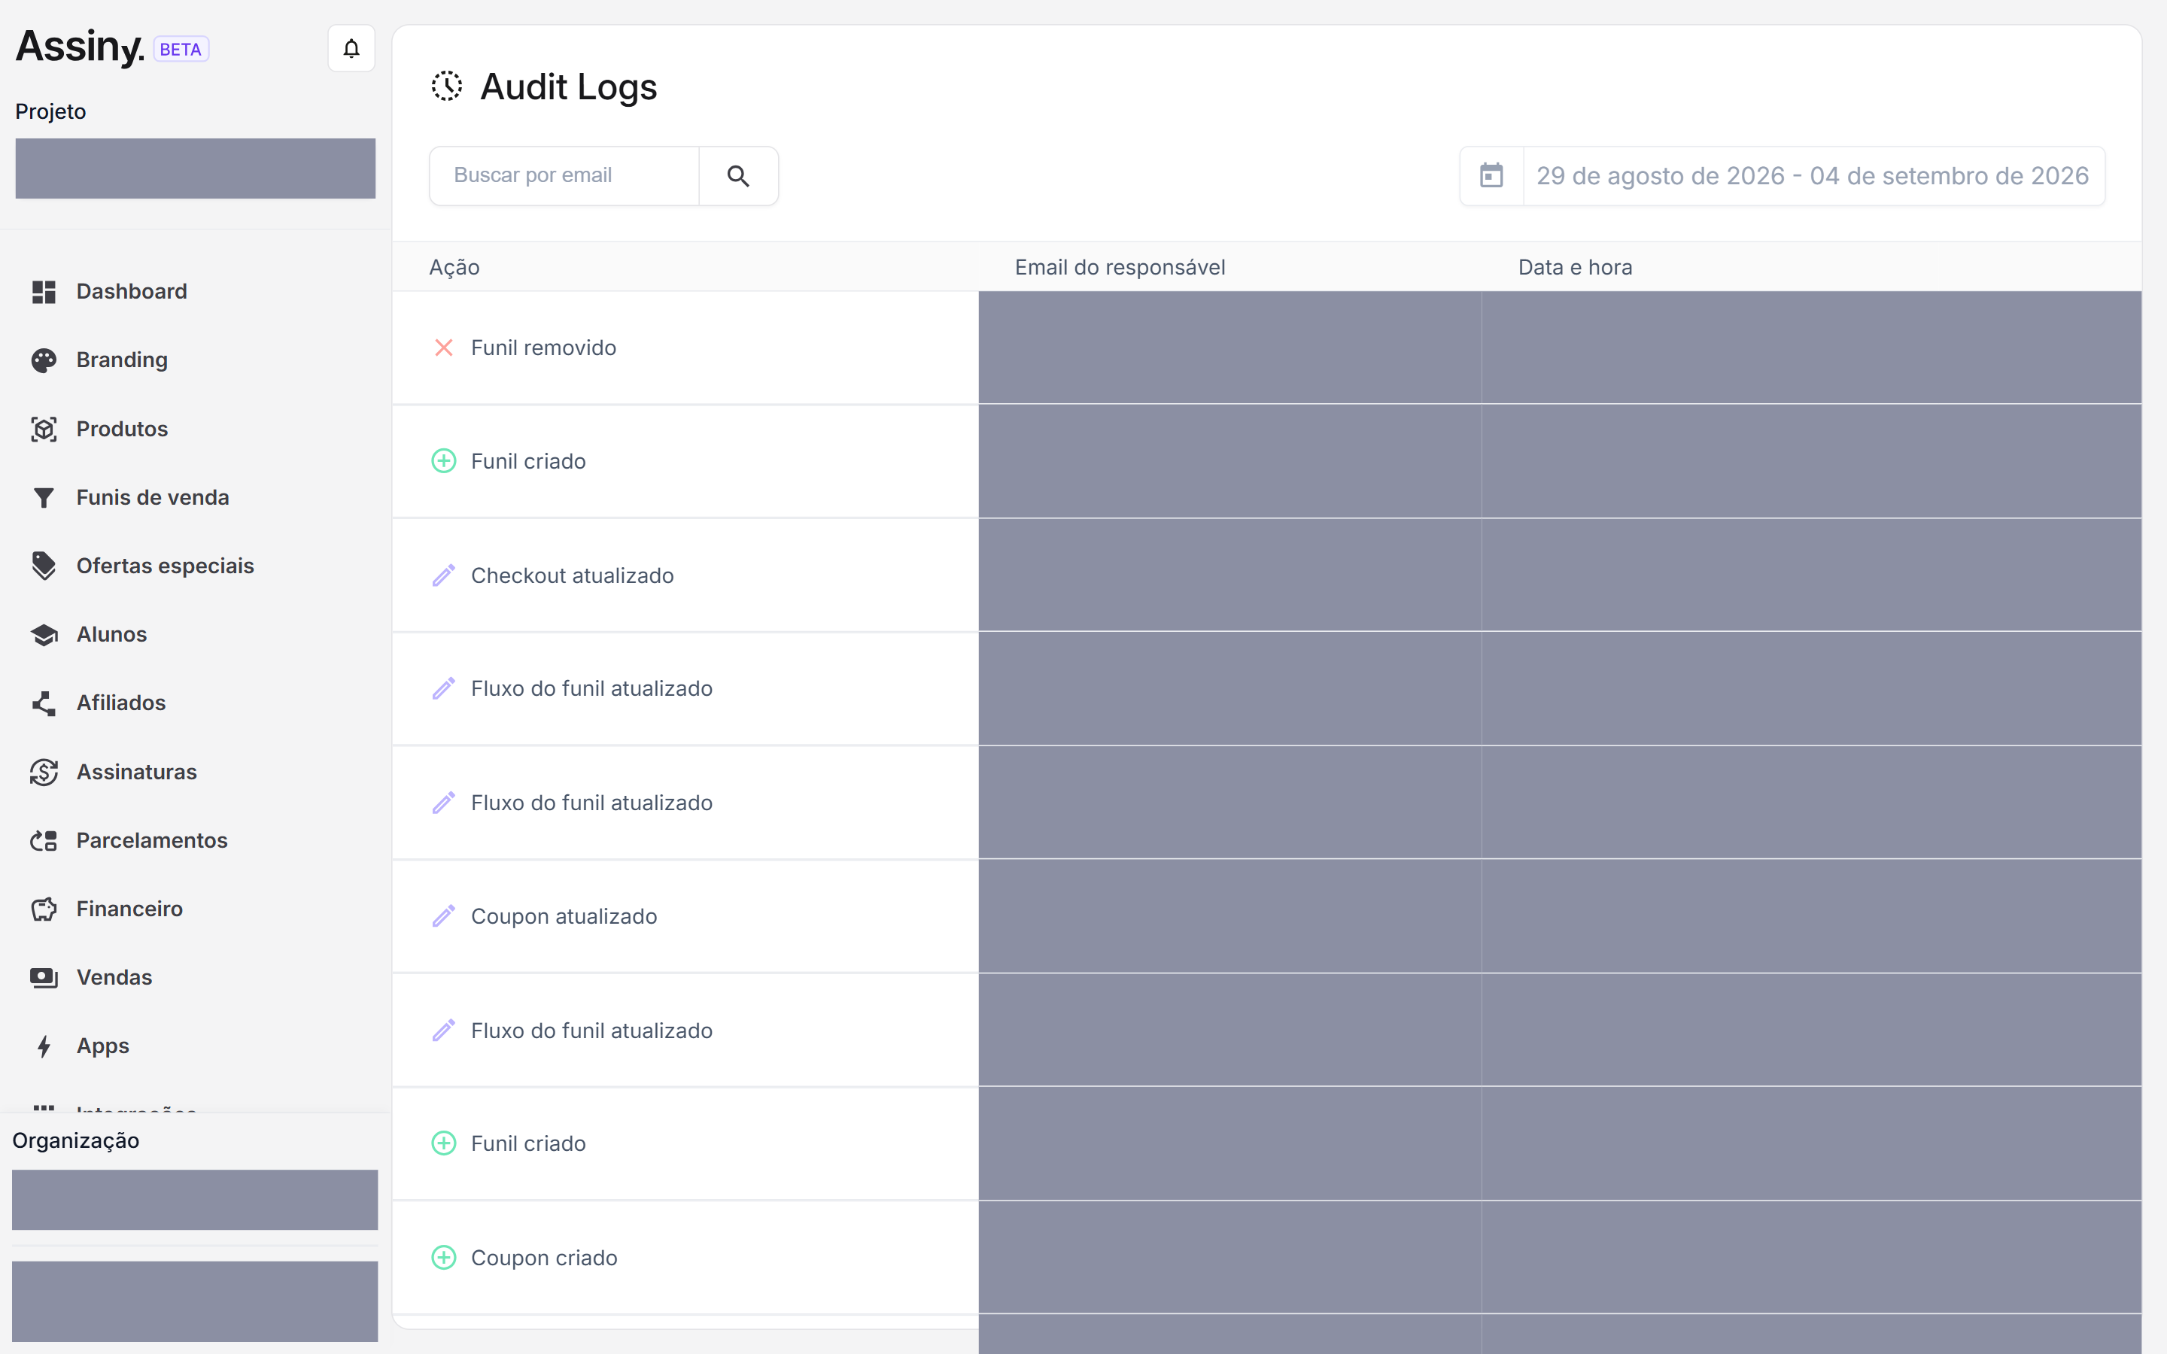2167x1354 pixels.
Task: Click the Assiny logo
Action: tap(80, 47)
